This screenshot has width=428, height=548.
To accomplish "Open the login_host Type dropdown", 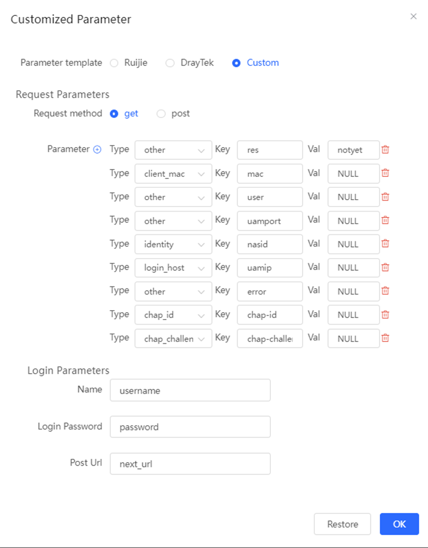I will tap(173, 268).
